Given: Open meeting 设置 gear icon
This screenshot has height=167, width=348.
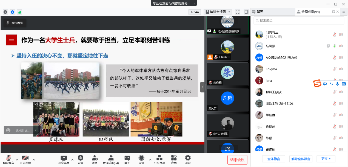Looking at the screenshot, I should coord(188,160).
